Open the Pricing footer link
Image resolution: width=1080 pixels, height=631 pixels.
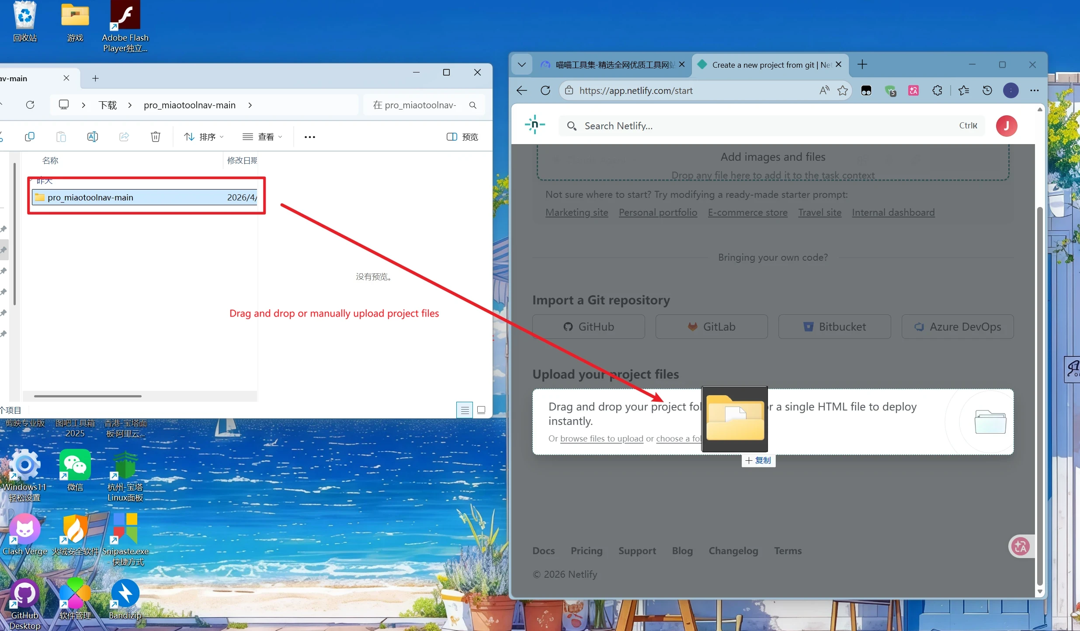(587, 551)
